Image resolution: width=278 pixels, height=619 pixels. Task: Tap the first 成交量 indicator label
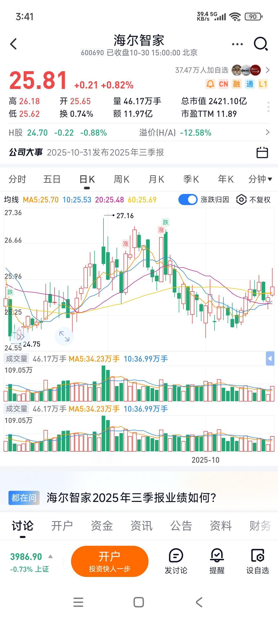[17, 359]
